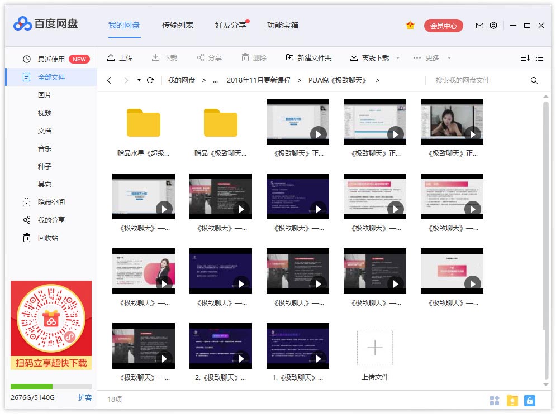Click the 会员中心 button
The width and height of the screenshot is (556, 414).
click(443, 26)
